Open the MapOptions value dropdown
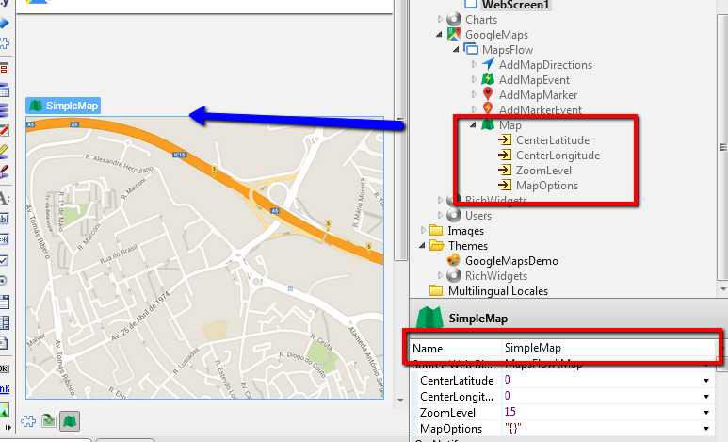Image resolution: width=728 pixels, height=442 pixels. [x=705, y=429]
